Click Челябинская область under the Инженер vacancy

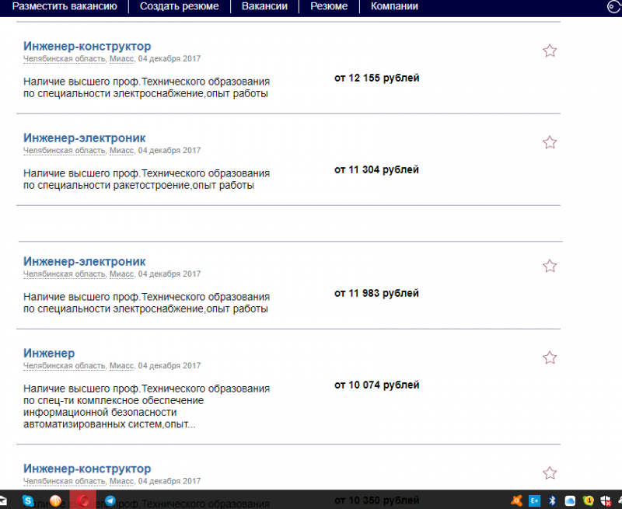(65, 365)
